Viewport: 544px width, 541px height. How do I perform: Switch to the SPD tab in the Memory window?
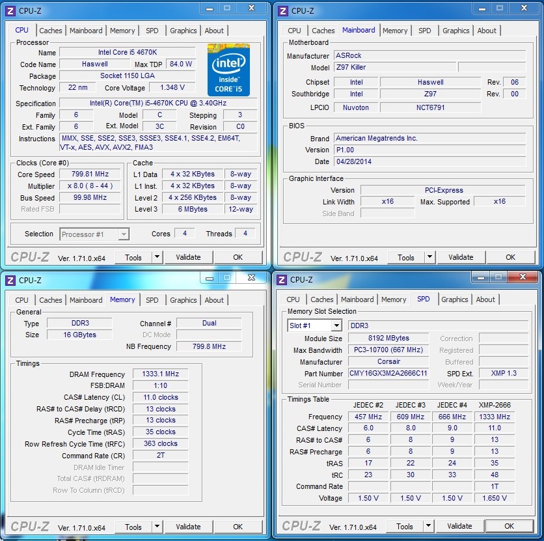pos(152,300)
